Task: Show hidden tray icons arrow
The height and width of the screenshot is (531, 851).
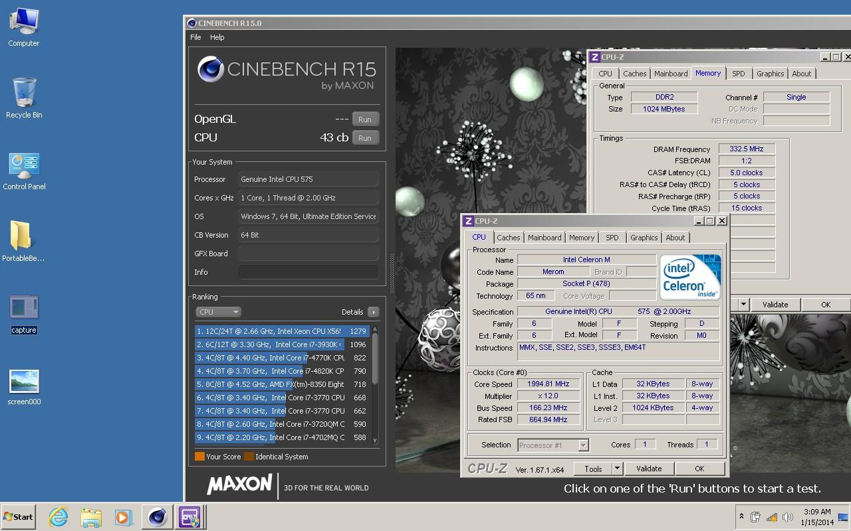Action: coord(741,516)
